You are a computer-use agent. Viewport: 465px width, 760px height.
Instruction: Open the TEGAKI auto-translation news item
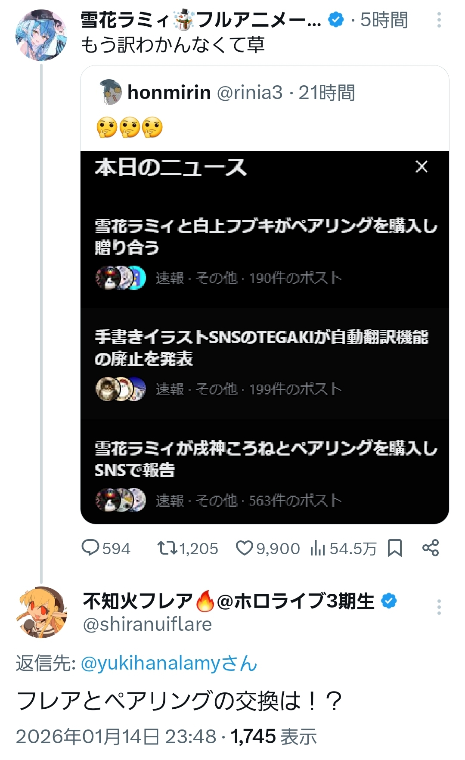coord(261,347)
